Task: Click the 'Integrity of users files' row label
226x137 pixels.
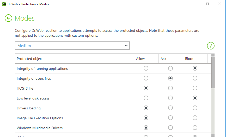Action: (34, 78)
